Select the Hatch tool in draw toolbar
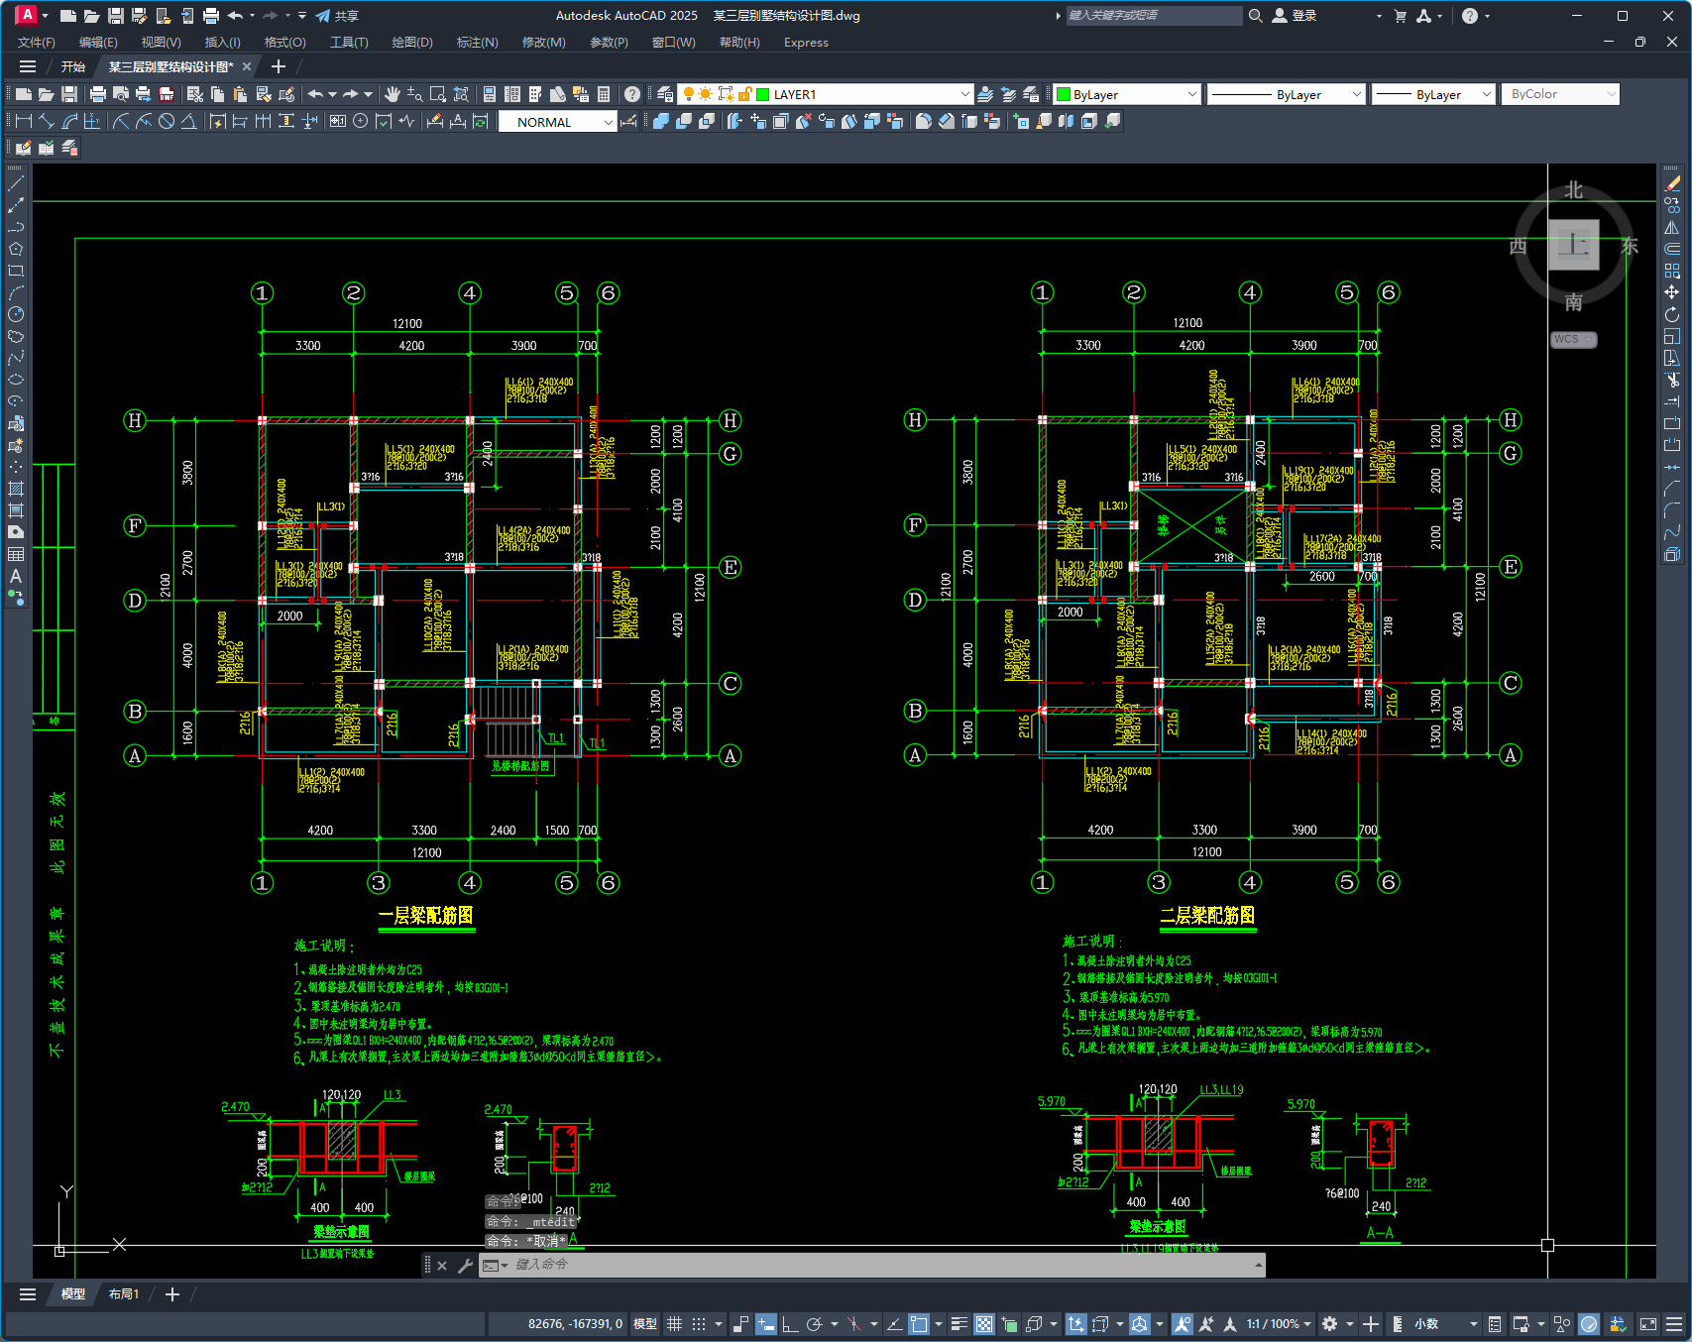 16,489
